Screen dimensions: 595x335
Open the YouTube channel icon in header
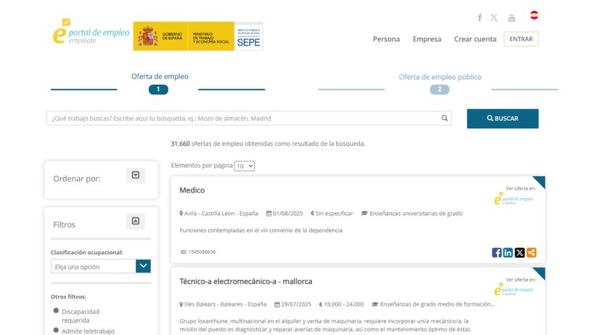[x=512, y=17]
